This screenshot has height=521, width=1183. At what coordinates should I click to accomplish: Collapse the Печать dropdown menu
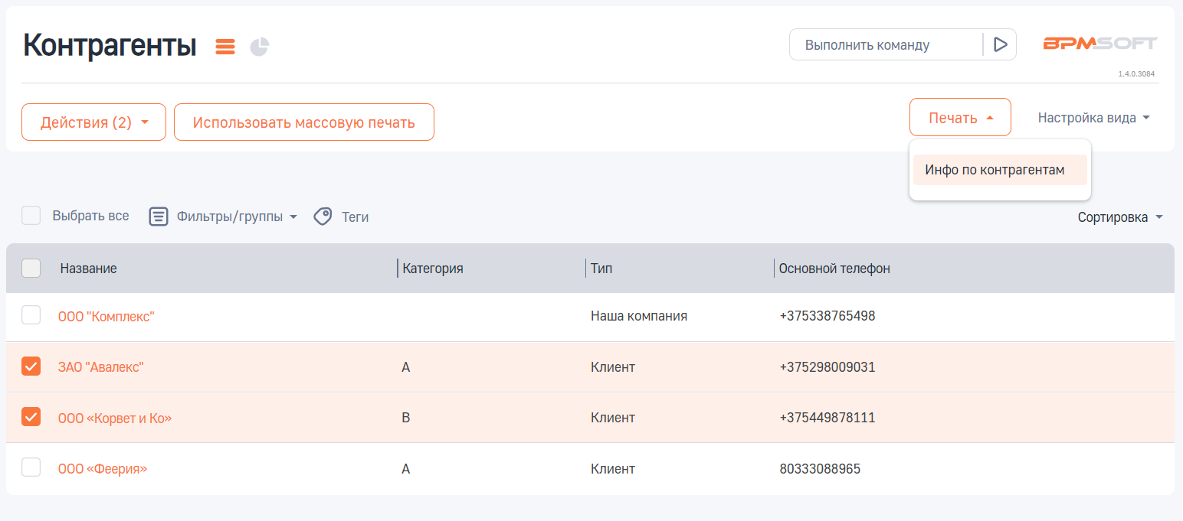click(x=960, y=118)
